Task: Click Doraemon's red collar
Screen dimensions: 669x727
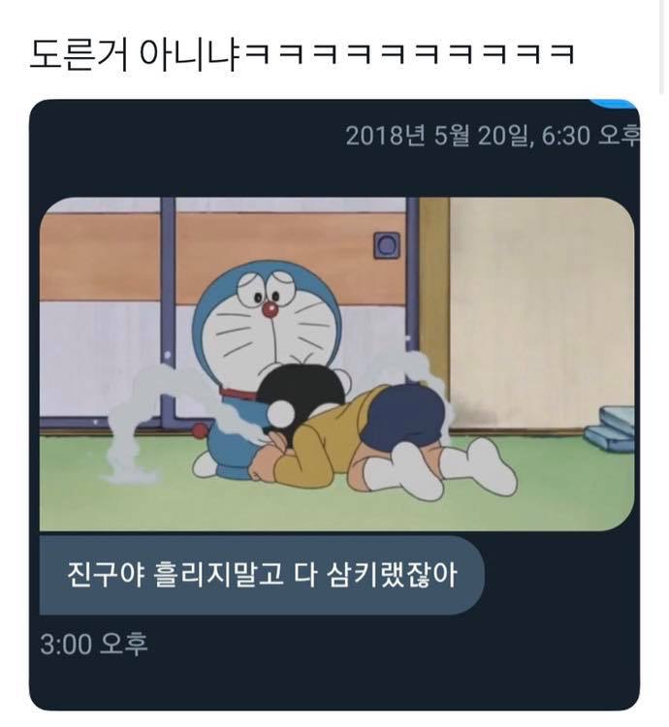Action: pyautogui.click(x=238, y=395)
